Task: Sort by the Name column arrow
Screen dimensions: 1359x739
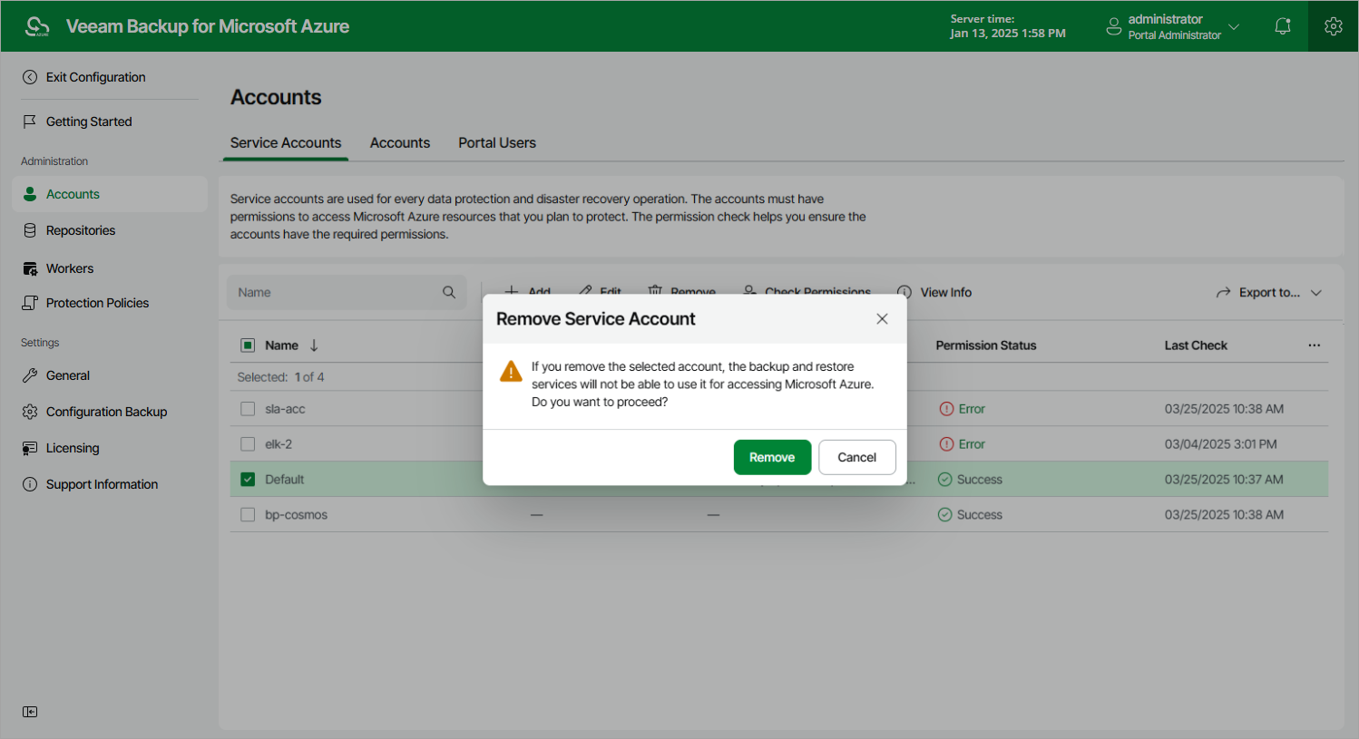Action: (x=314, y=345)
